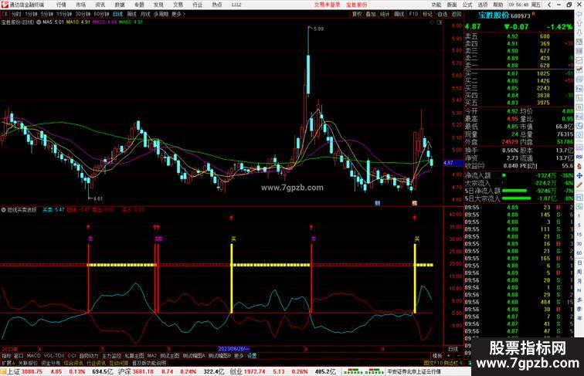
Task: Add stock to 自选 watchlist
Action: (442, 14)
